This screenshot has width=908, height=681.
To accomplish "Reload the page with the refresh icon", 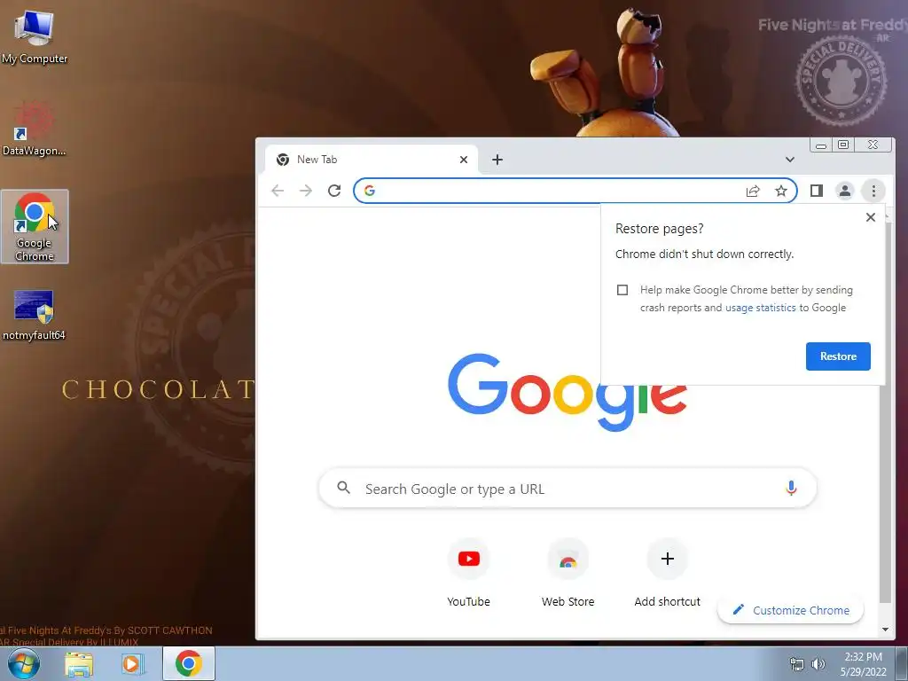I will pyautogui.click(x=334, y=191).
